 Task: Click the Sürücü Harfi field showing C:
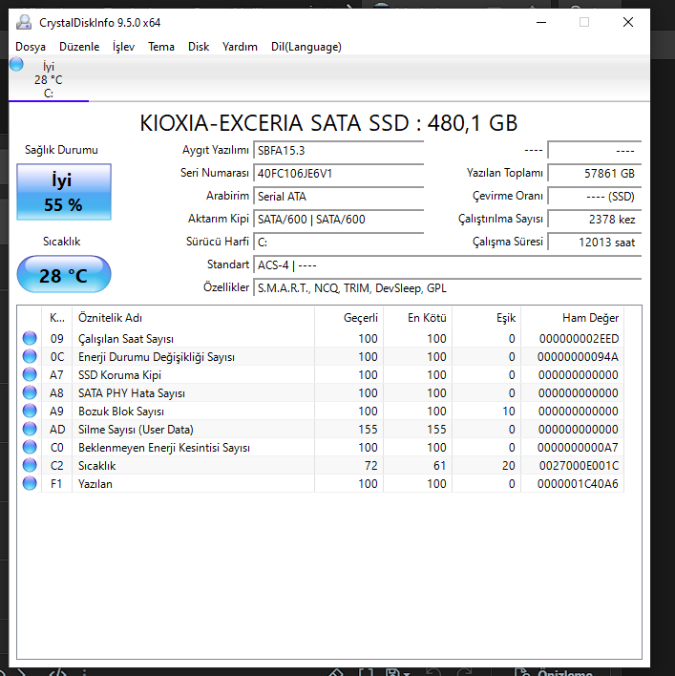tap(338, 242)
